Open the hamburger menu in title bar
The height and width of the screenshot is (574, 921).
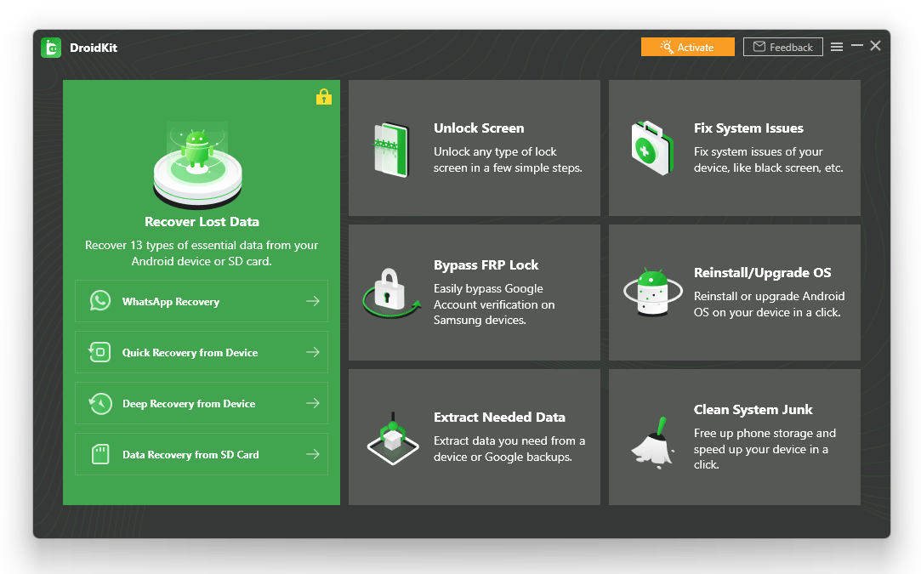837,47
